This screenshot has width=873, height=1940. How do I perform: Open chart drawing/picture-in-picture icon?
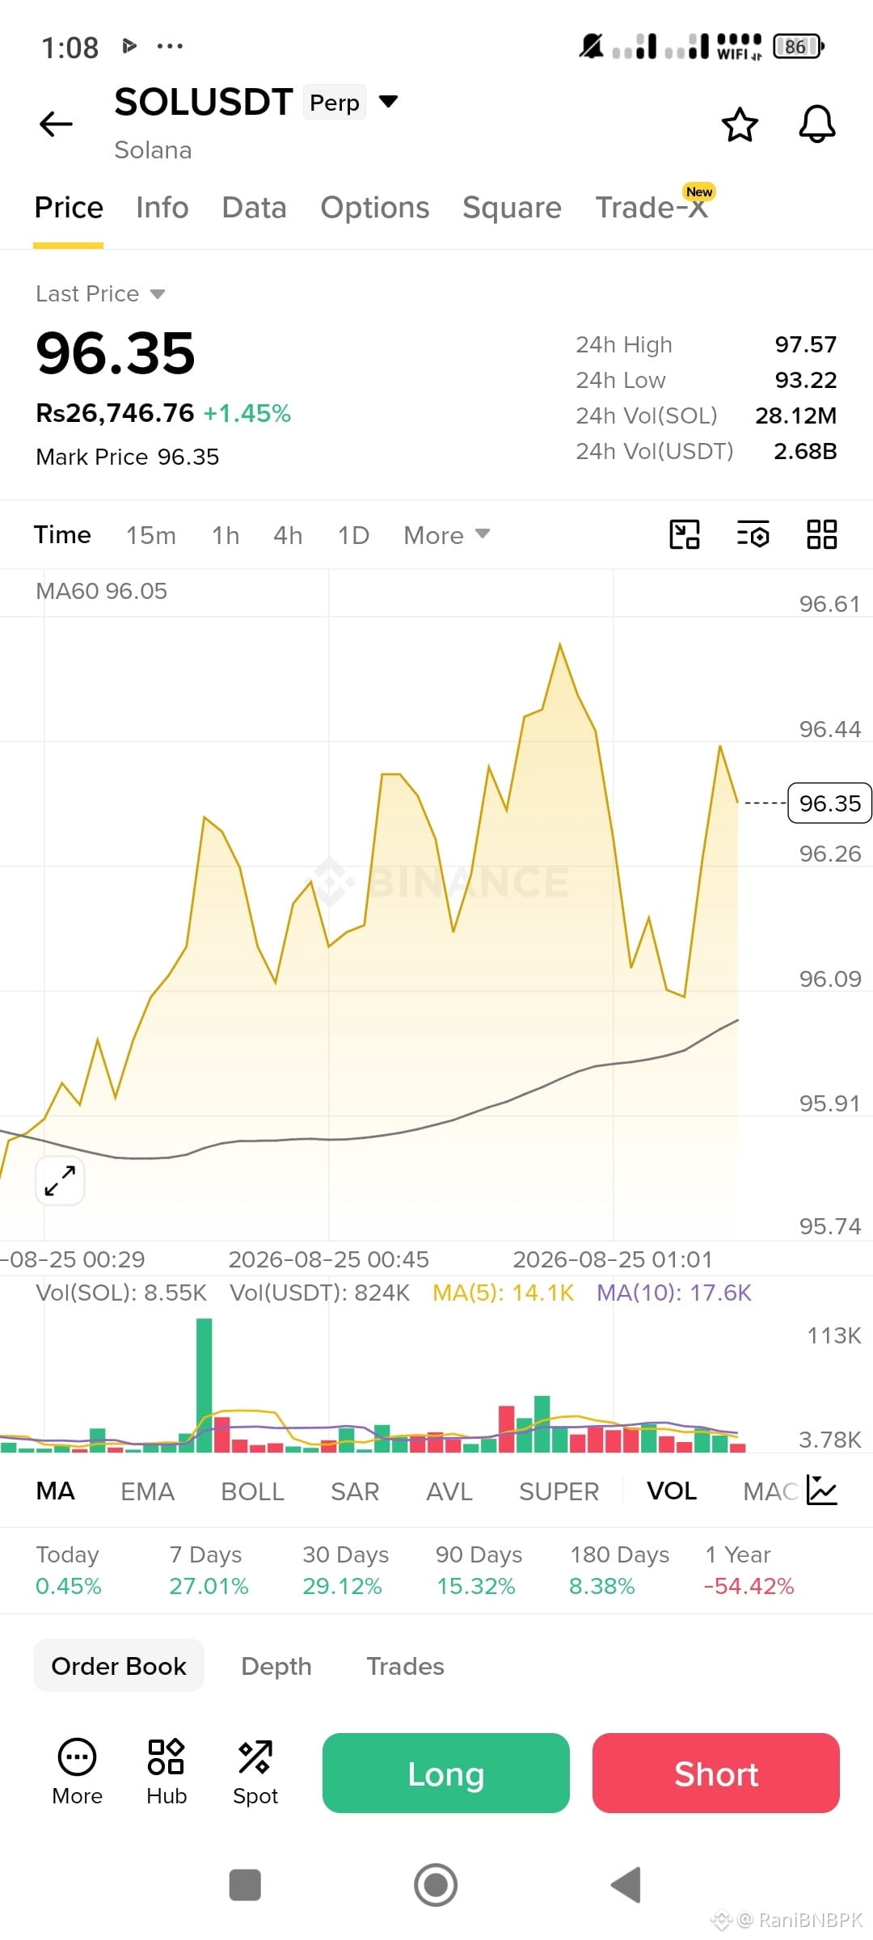[x=685, y=534]
